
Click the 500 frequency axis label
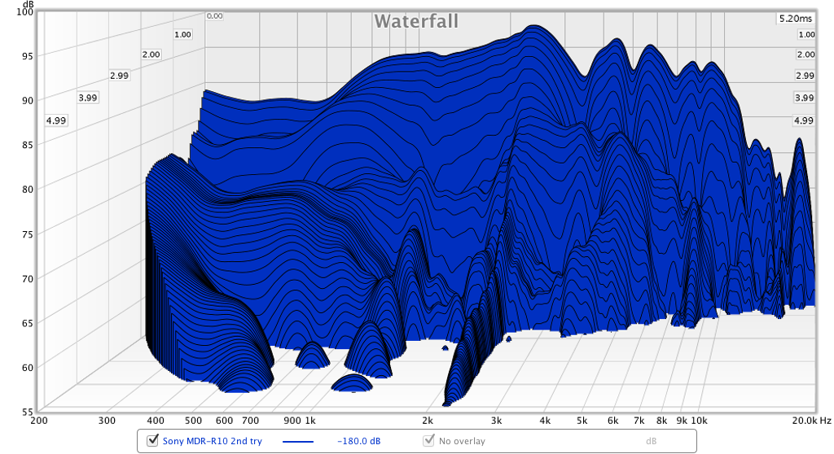tap(193, 421)
